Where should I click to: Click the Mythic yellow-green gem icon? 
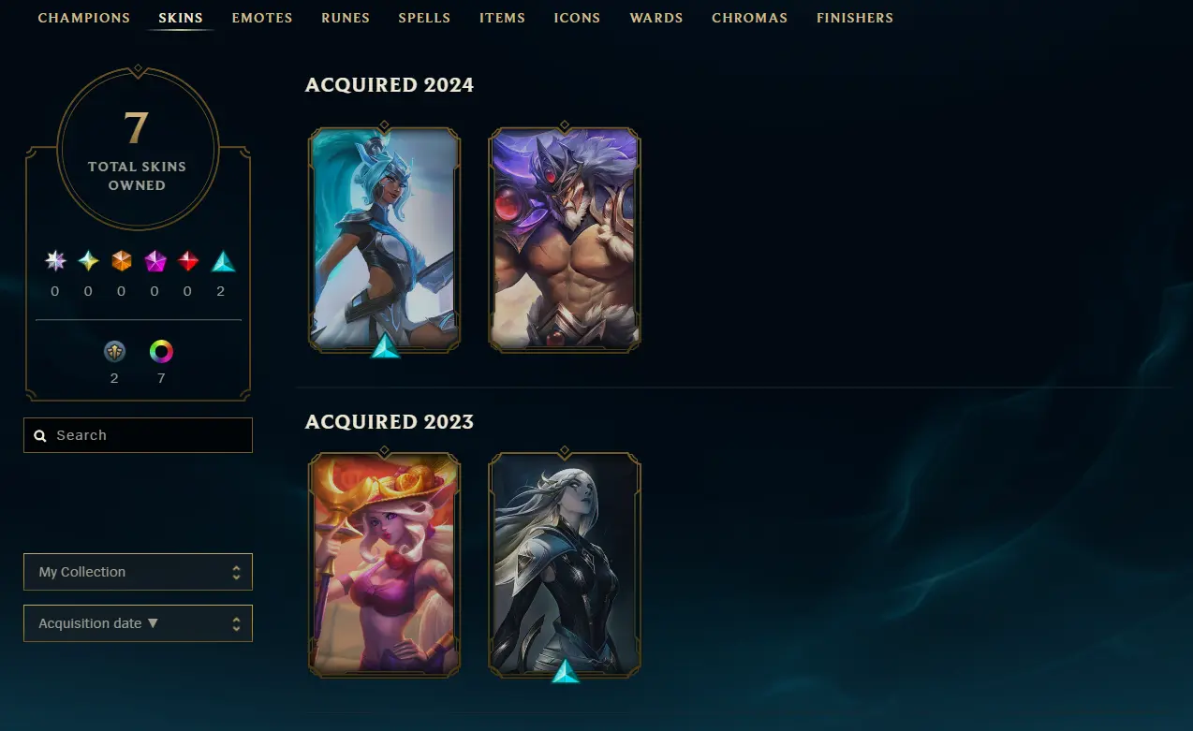click(x=88, y=261)
